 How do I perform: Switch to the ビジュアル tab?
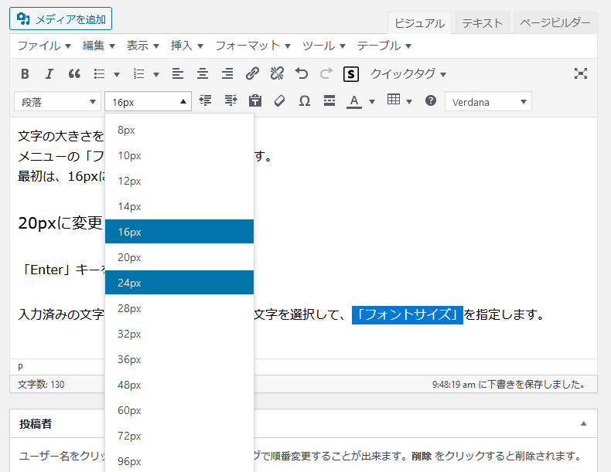[x=420, y=23]
